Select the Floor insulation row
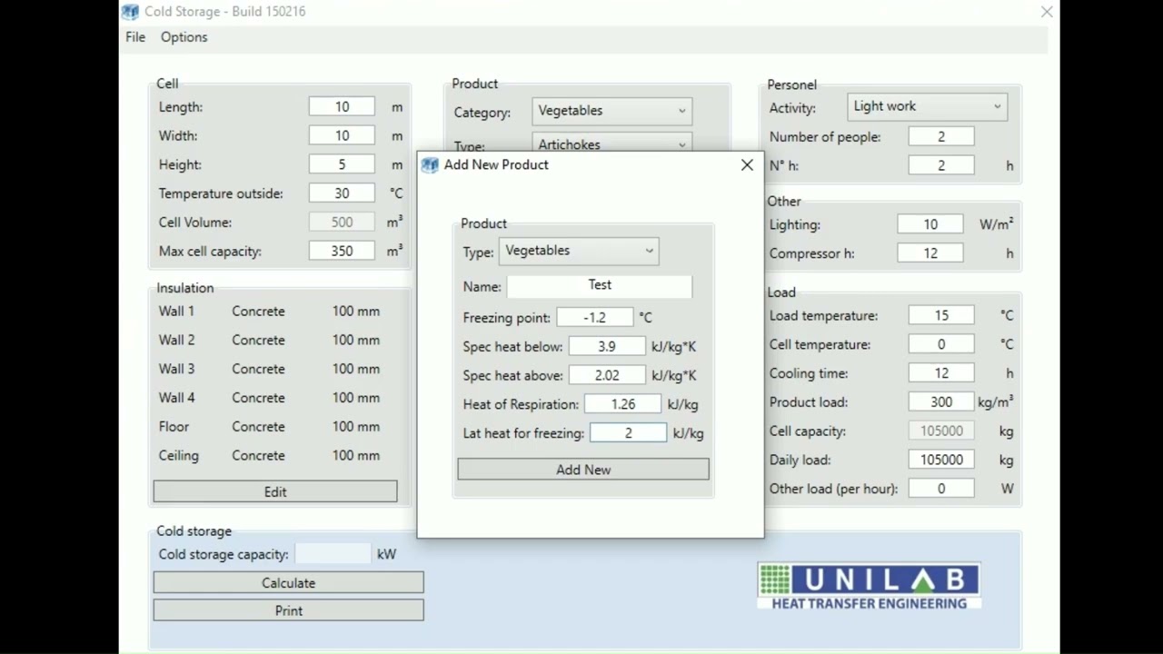This screenshot has width=1163, height=654. point(270,427)
